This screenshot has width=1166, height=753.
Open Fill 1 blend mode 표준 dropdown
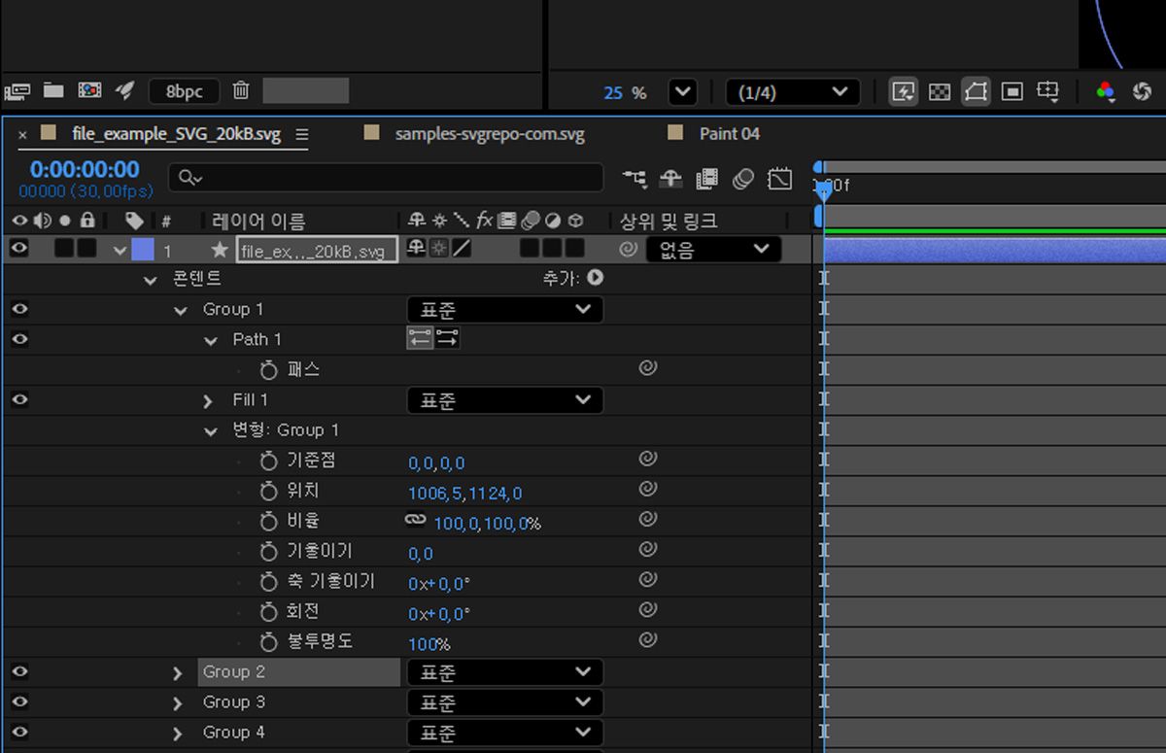click(x=505, y=400)
